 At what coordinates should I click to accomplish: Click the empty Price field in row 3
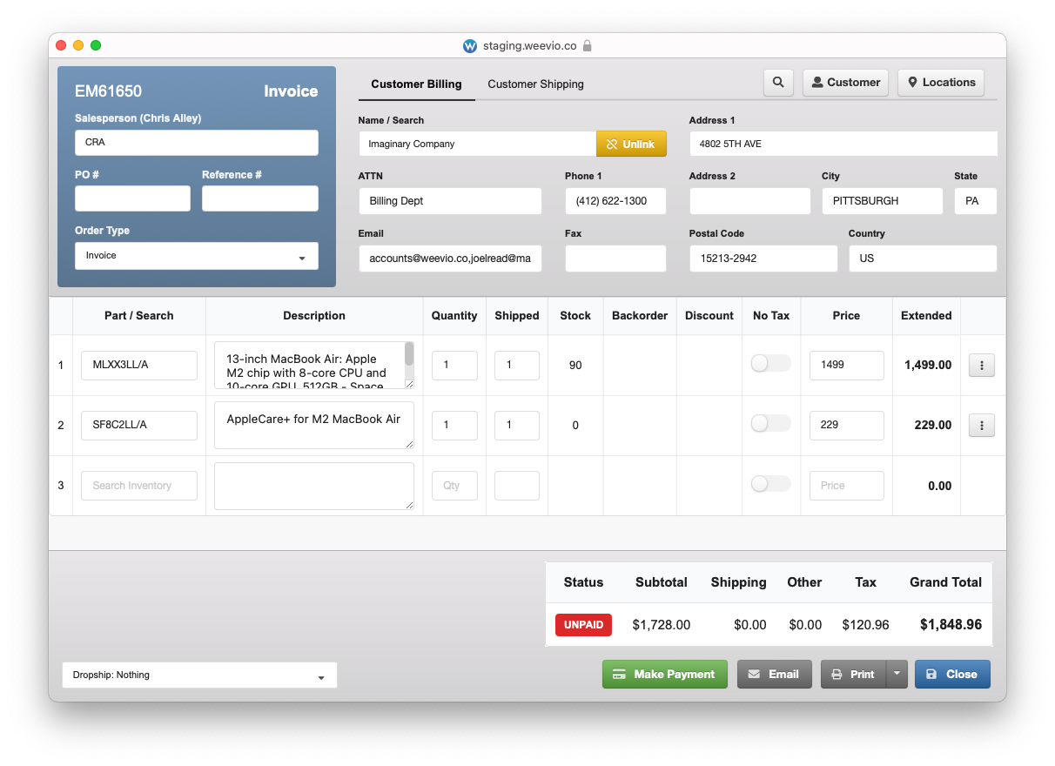tap(847, 486)
